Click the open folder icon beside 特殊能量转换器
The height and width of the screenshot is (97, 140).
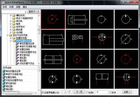[x=14, y=41]
